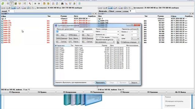
Task: Click the left panel tab labeled 0
Action: [x=11, y=11]
